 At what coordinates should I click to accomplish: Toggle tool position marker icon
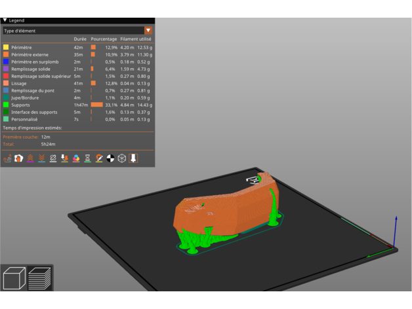click(133, 158)
